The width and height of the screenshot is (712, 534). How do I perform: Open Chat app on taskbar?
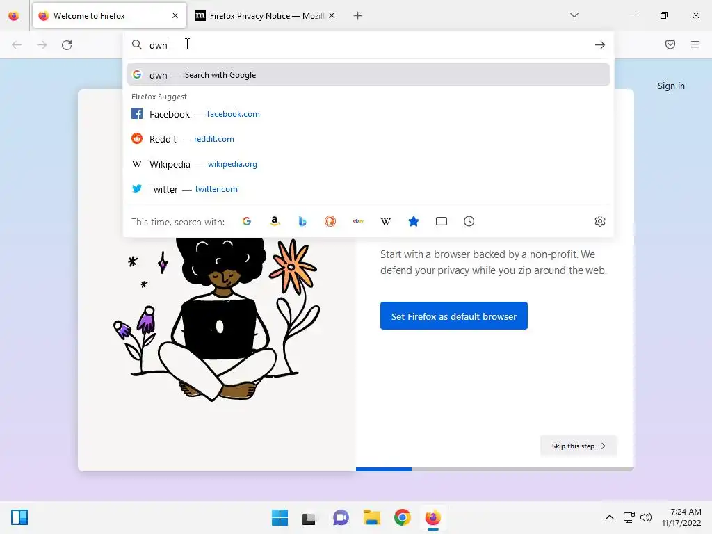pyautogui.click(x=341, y=517)
